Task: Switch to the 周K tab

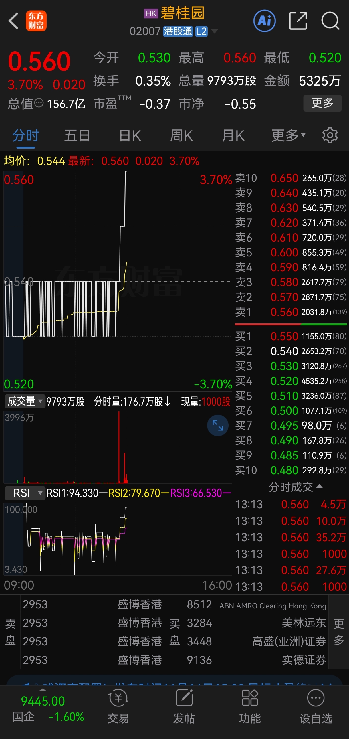Action: (181, 135)
